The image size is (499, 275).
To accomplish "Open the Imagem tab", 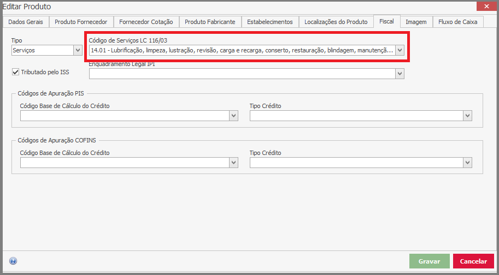I will (416, 22).
